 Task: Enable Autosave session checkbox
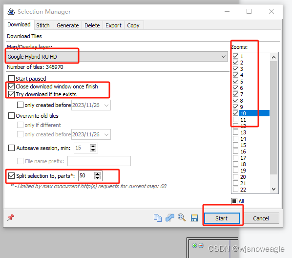pos(11,148)
